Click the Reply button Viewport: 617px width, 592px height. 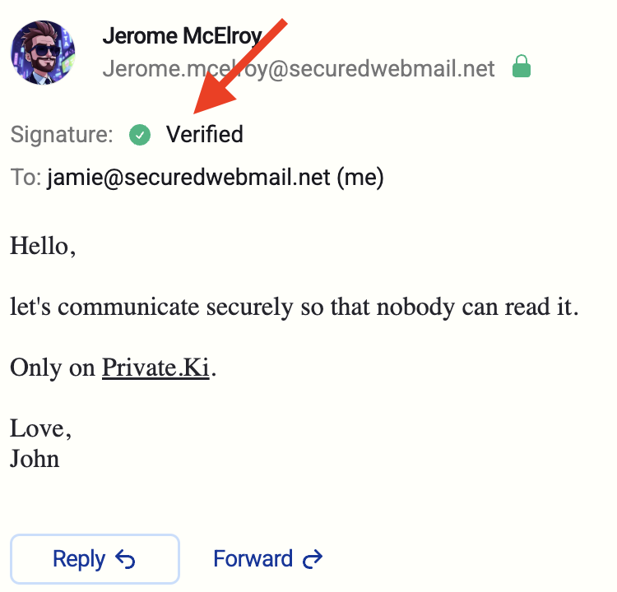[x=94, y=559]
